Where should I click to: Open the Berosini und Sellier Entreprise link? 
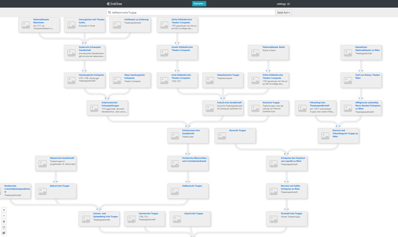click(290, 187)
